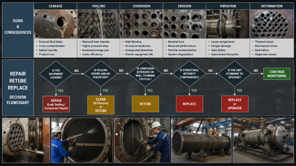
Task: Click 'Higher pressure drop' bullet
Action: tap(95, 46)
